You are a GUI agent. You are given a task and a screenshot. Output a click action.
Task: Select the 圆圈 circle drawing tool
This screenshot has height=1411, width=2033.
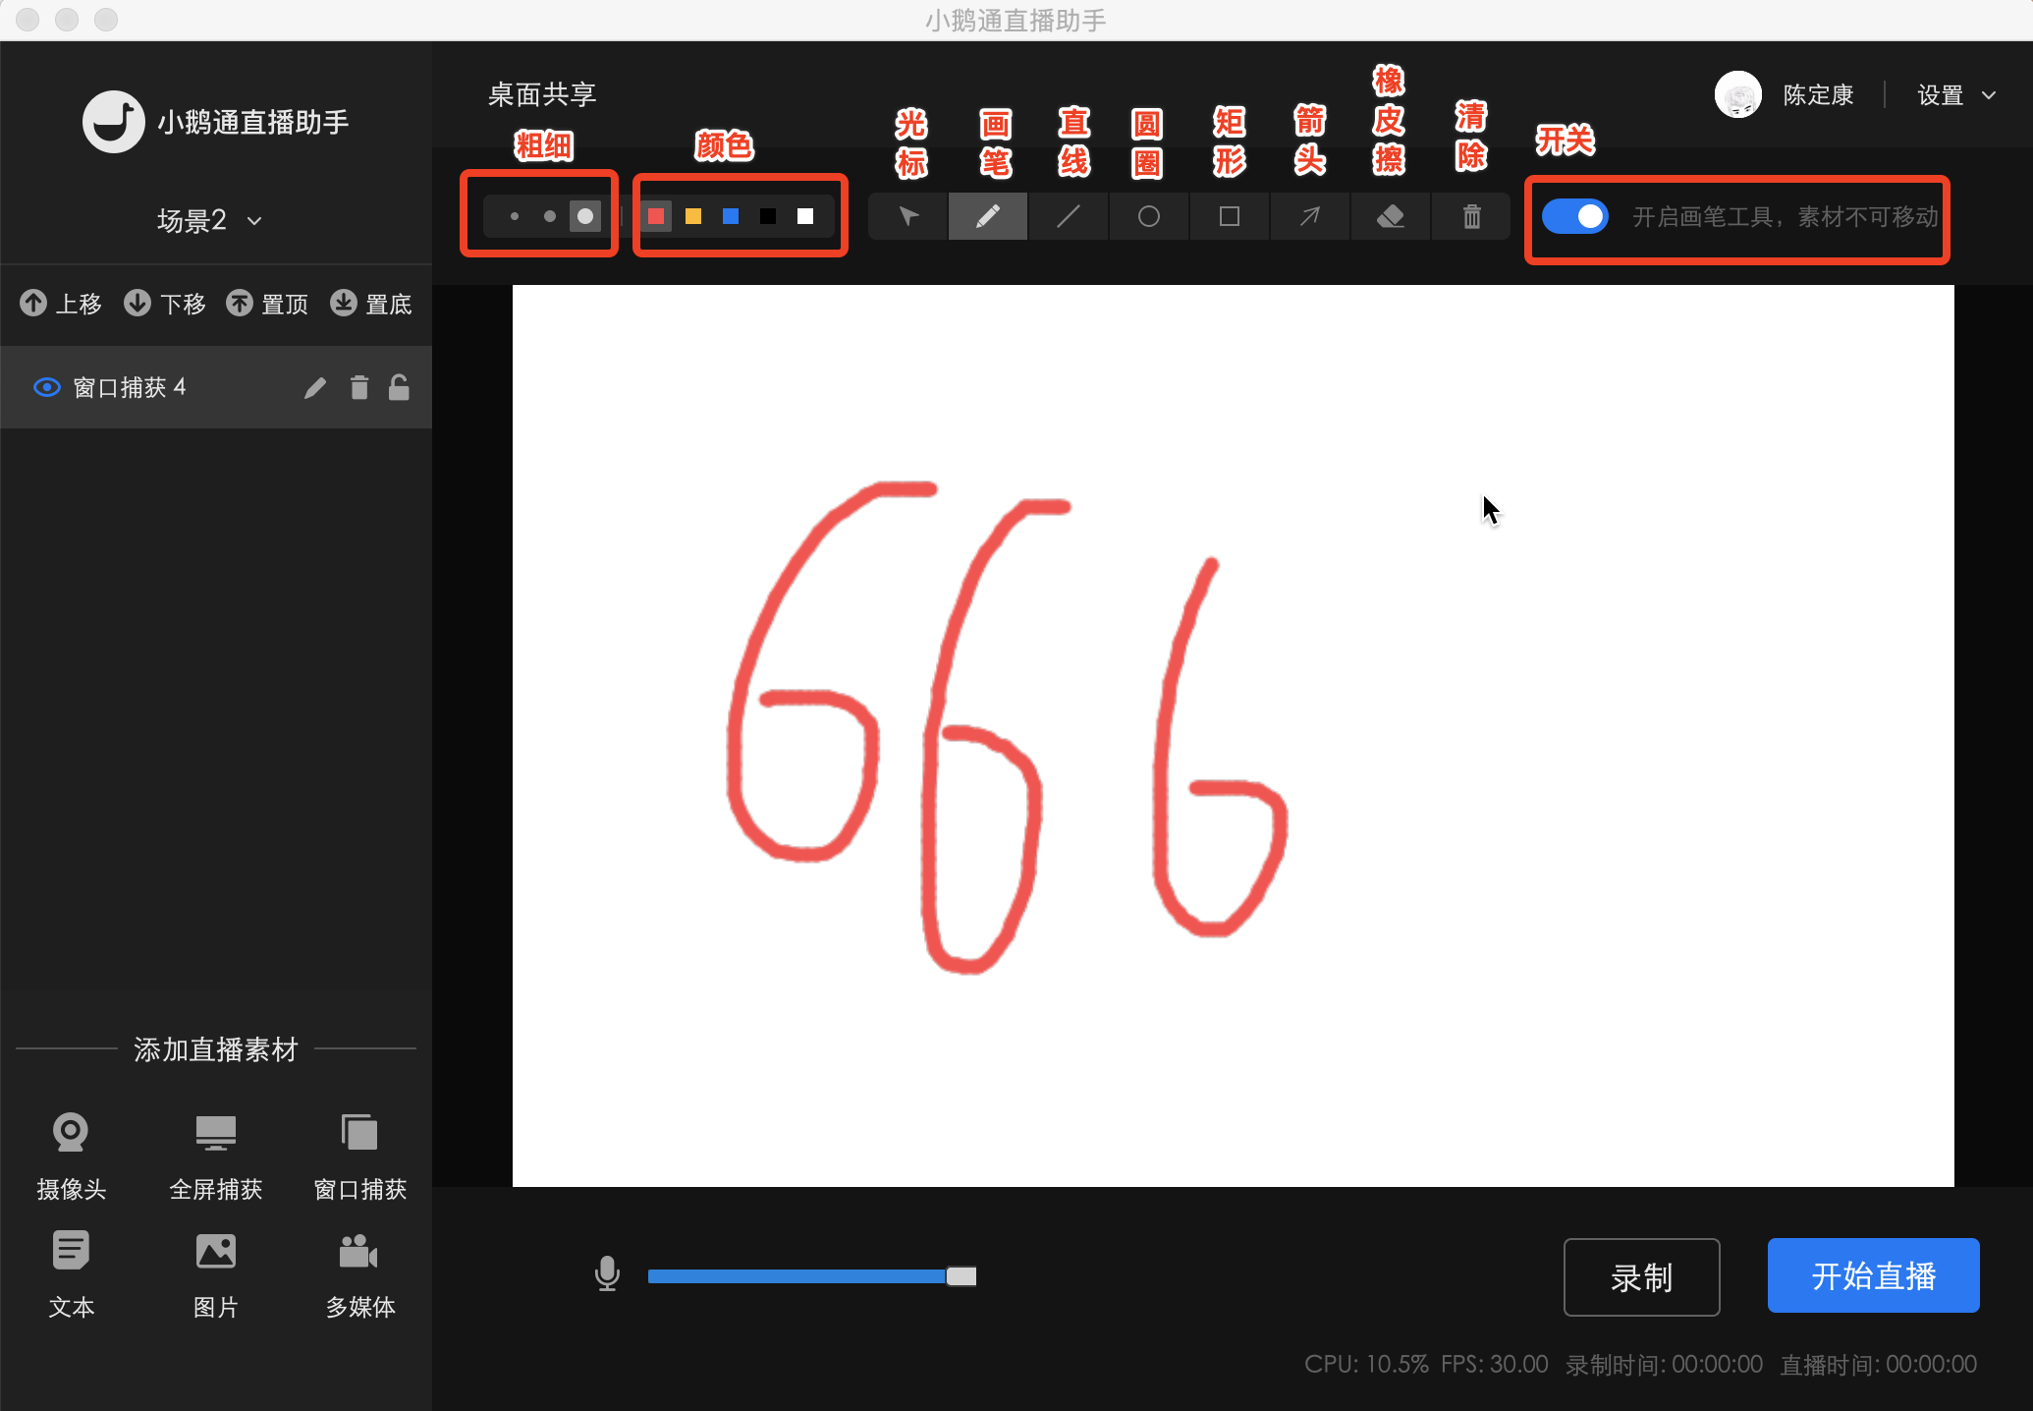tap(1148, 216)
